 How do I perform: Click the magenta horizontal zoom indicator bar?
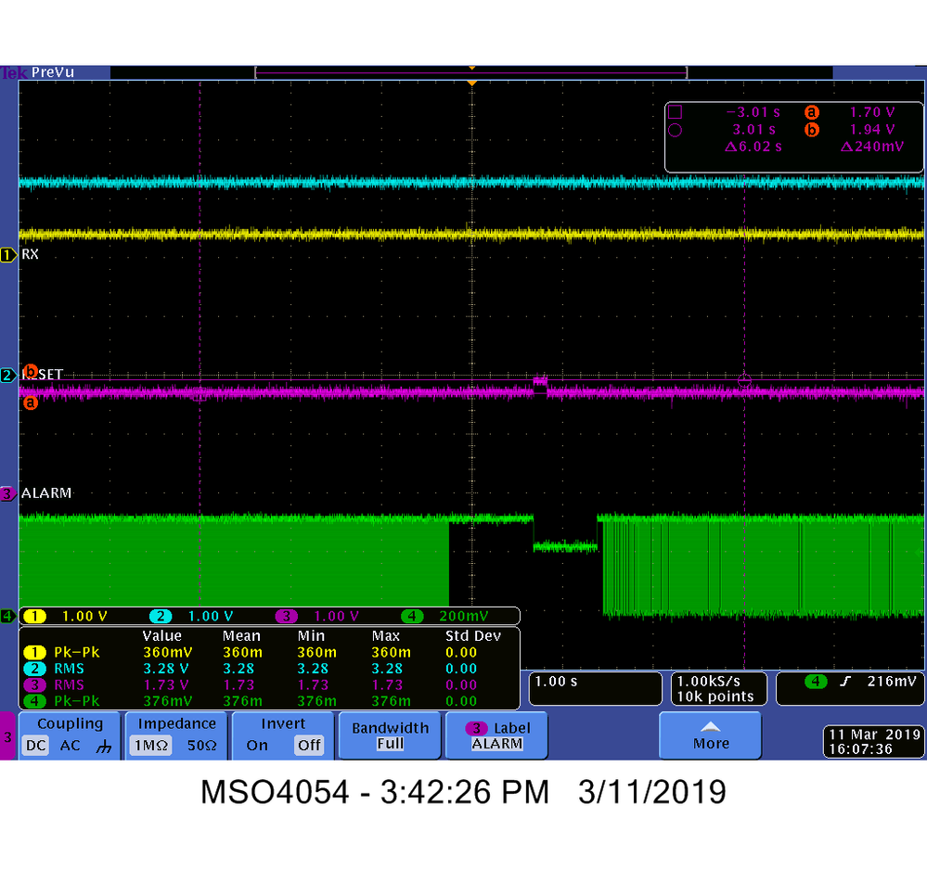(471, 70)
